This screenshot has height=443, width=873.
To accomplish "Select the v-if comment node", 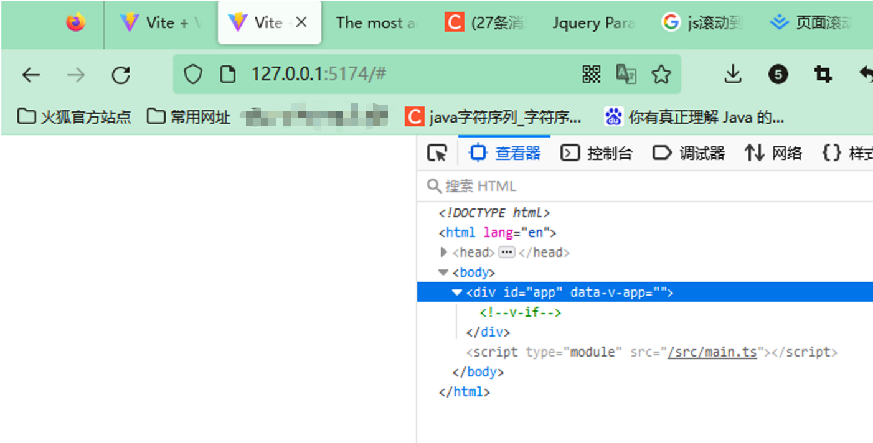I will point(521,312).
